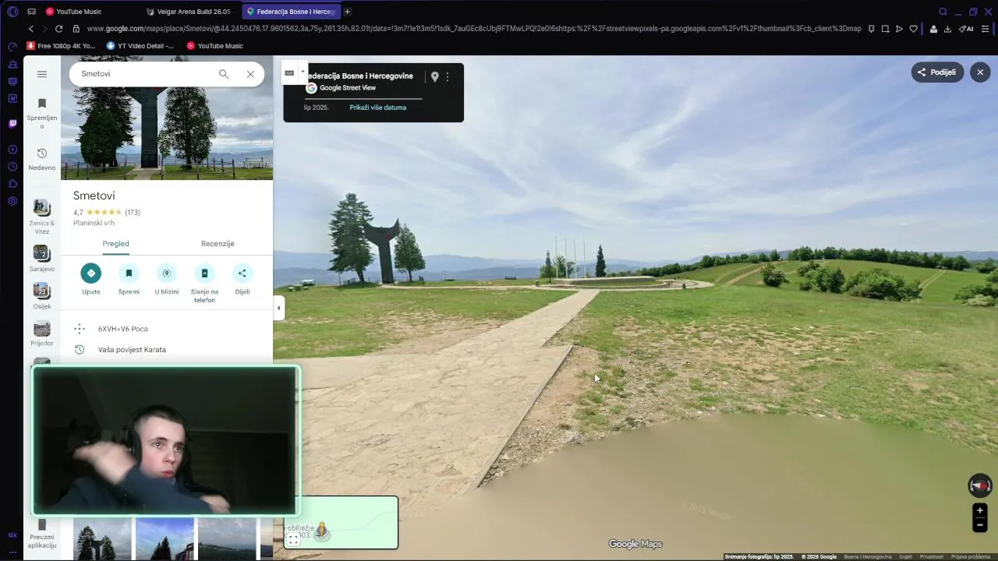Viewport: 998px width, 561px height.
Task: Click the Podijeli share button
Action: (x=937, y=72)
